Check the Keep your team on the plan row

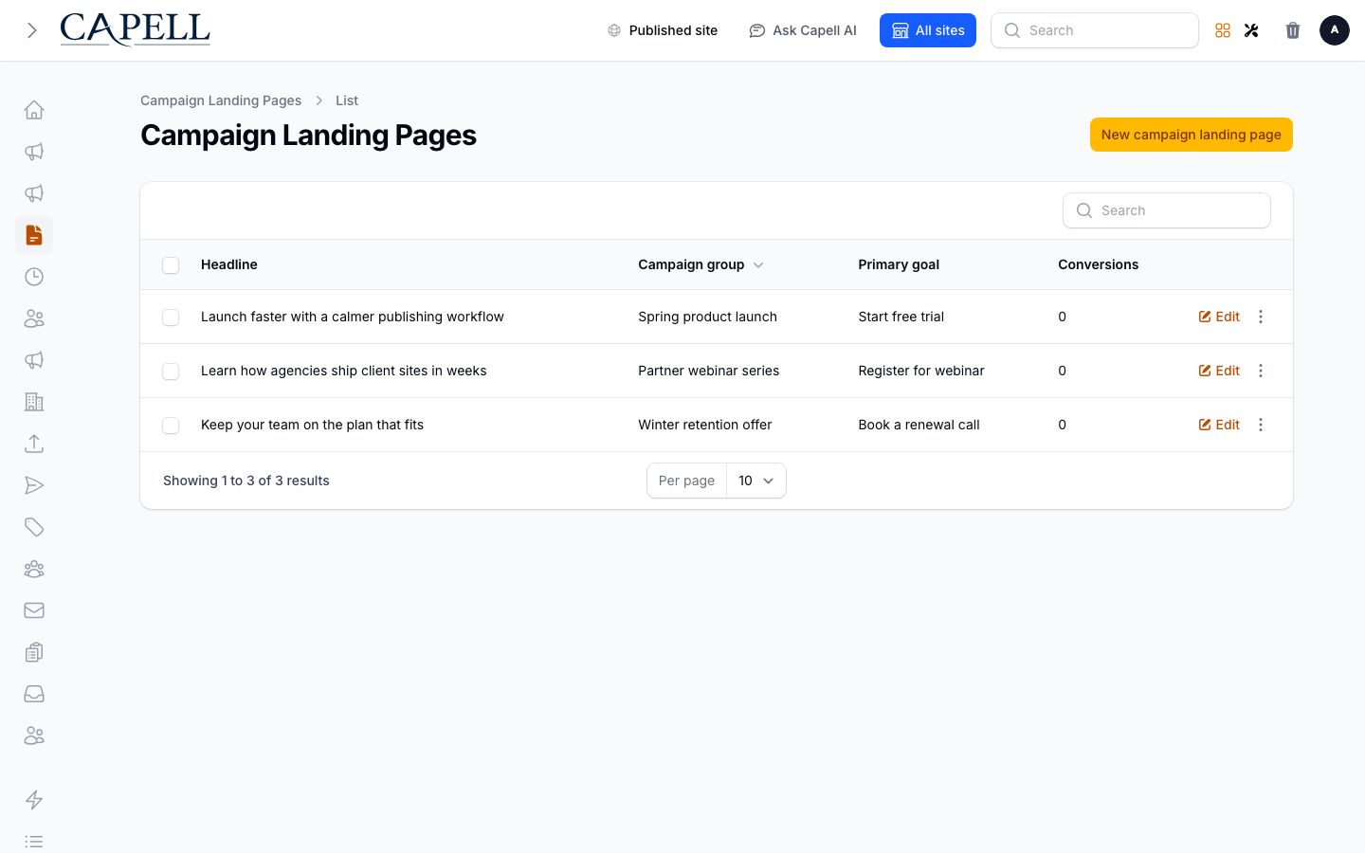(171, 426)
